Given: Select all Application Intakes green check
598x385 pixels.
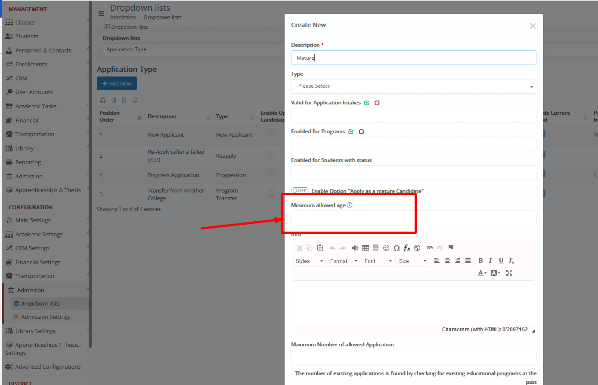Looking at the screenshot, I should click(367, 103).
